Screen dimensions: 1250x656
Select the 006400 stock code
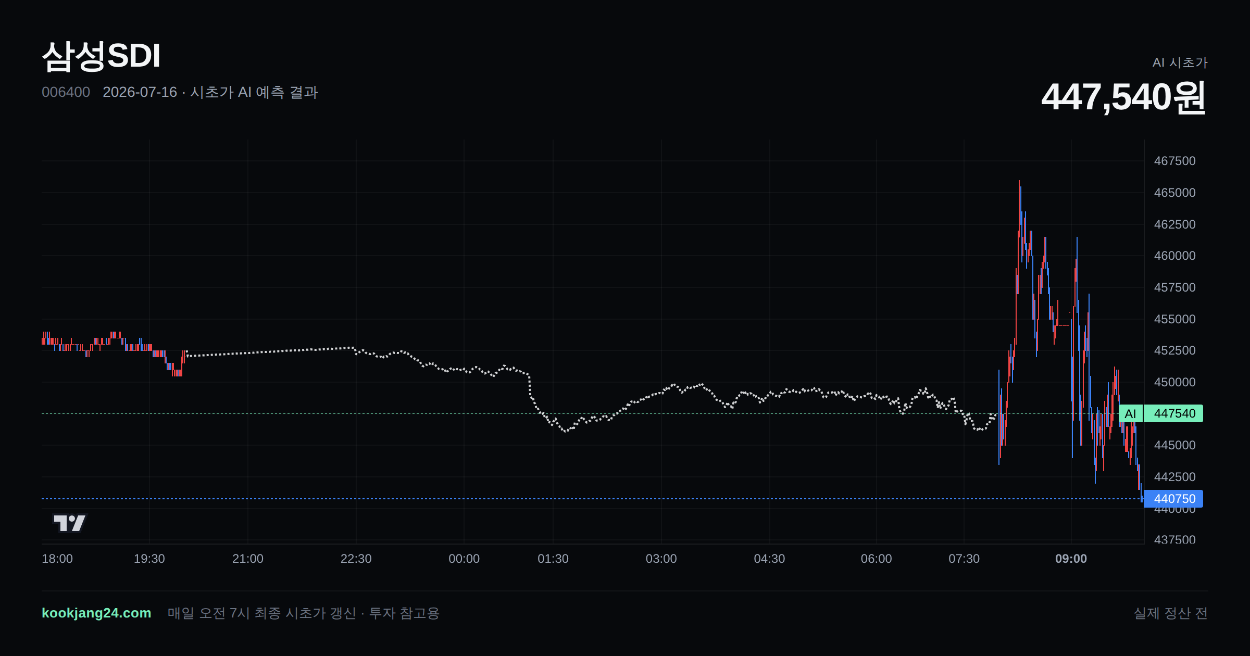(x=66, y=92)
